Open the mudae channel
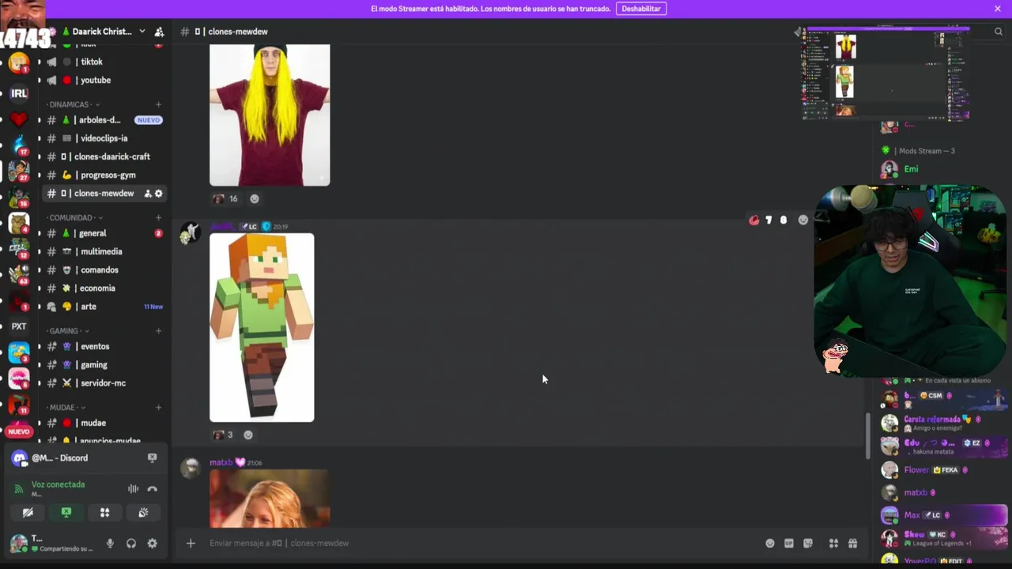This screenshot has width=1012, height=569. point(103,423)
